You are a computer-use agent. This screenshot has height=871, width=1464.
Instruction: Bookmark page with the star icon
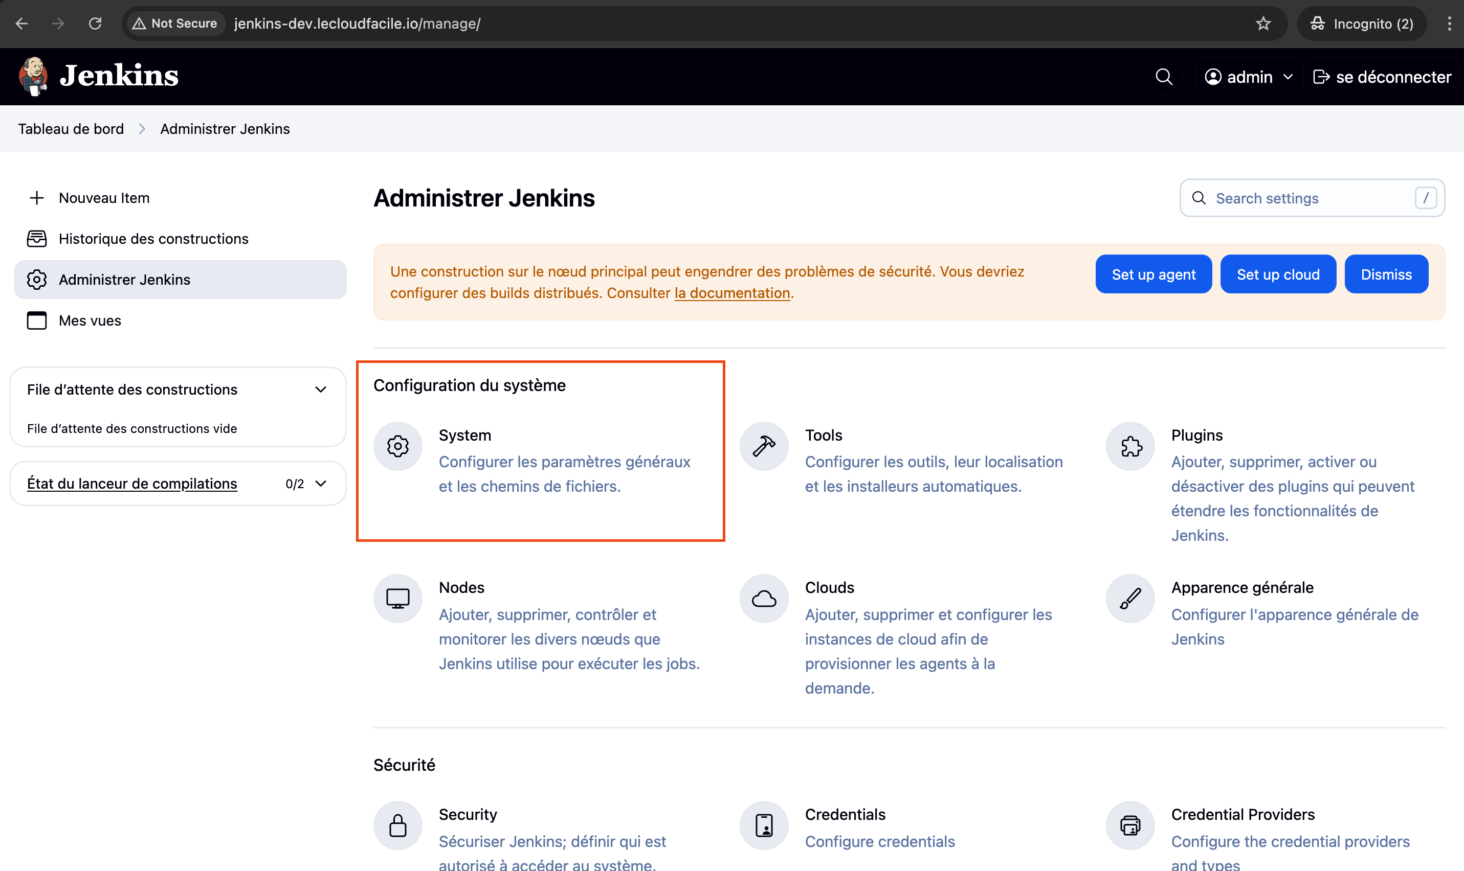(x=1262, y=24)
